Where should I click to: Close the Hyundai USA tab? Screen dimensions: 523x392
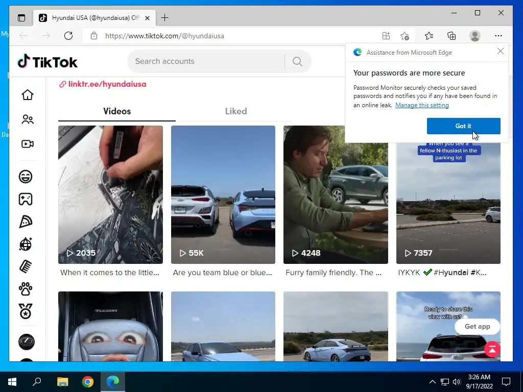tap(148, 18)
